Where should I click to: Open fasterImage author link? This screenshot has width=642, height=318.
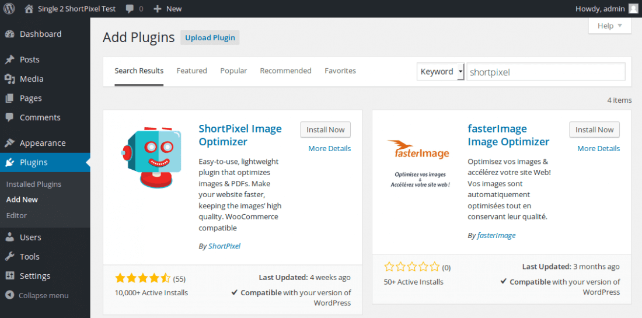pyautogui.click(x=496, y=235)
